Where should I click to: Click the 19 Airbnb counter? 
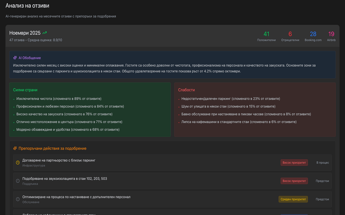(x=331, y=36)
